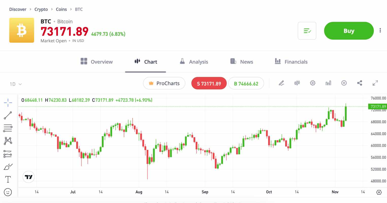
Task: Select the text annotation tool
Action: tap(8, 179)
